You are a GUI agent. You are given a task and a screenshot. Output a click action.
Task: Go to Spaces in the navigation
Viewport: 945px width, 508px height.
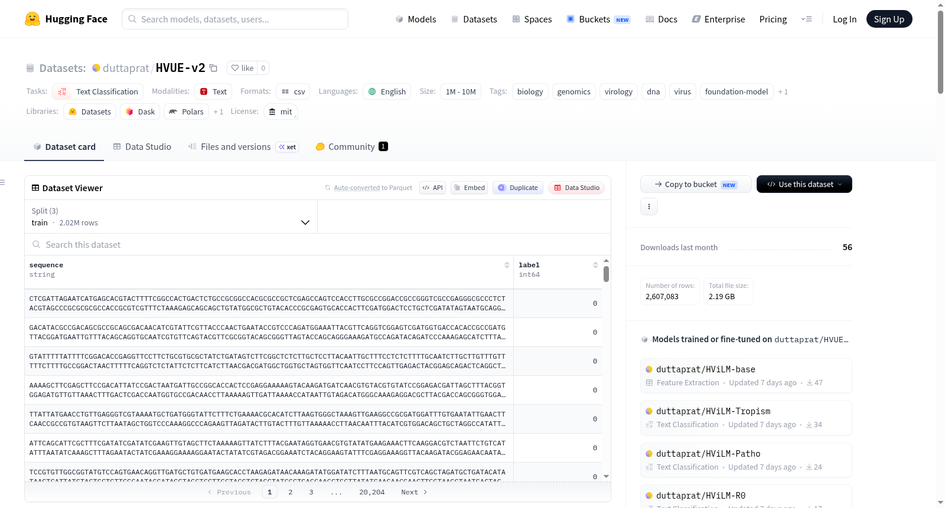click(x=532, y=19)
